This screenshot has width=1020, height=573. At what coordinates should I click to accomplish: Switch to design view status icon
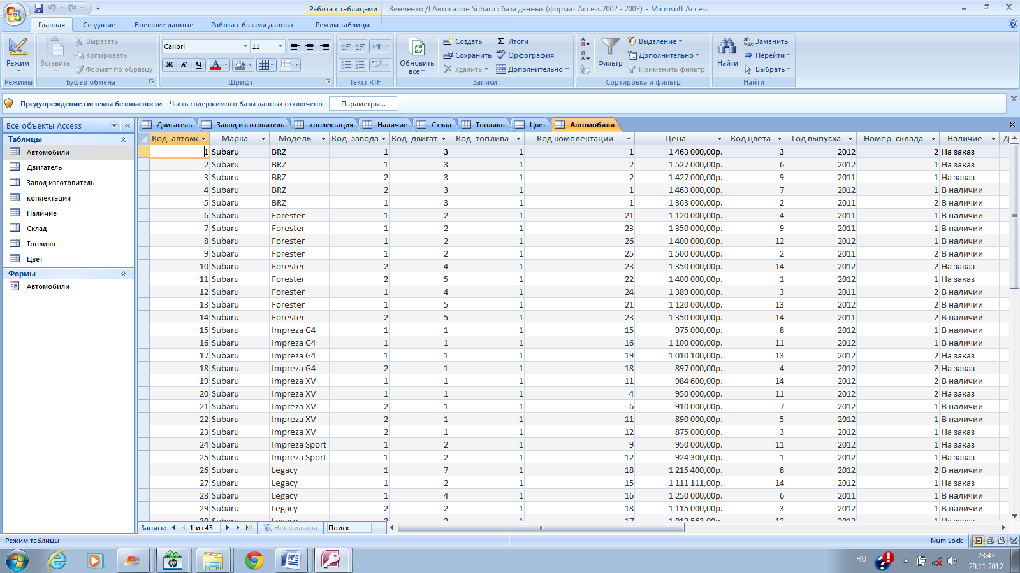(x=1014, y=541)
